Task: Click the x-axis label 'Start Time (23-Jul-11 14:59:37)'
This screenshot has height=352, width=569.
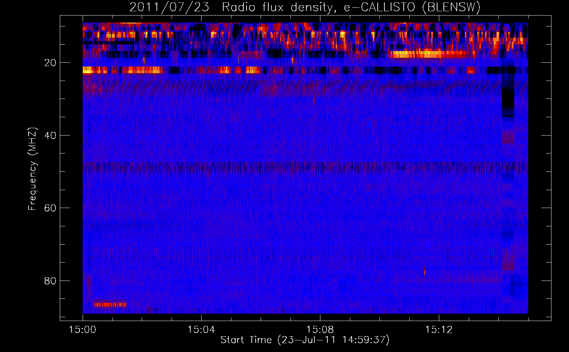Action: (x=305, y=340)
